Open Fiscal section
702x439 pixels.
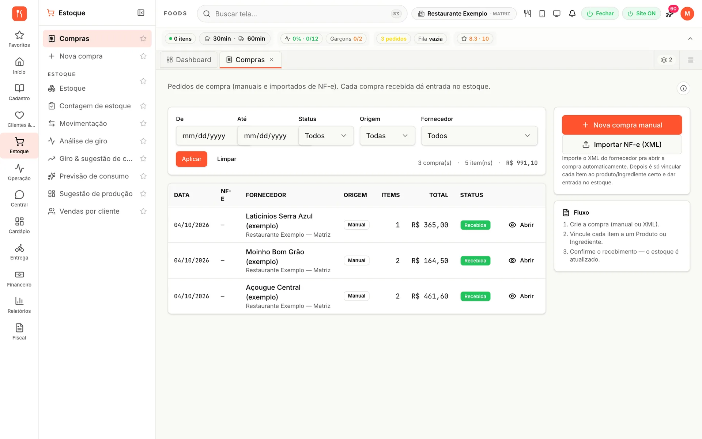pos(19,332)
